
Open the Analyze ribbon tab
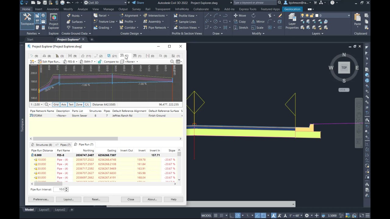(x=83, y=9)
